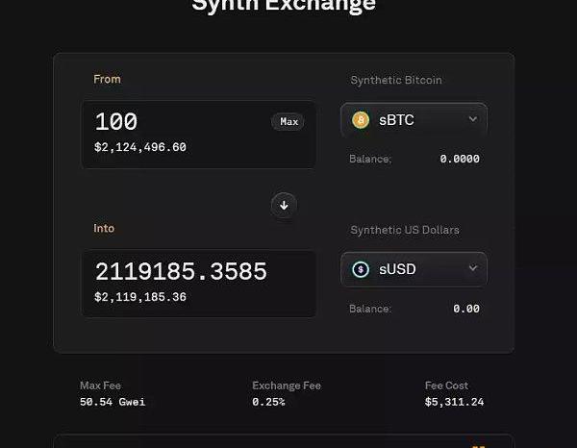Click the Synthetic US Dollars label
This screenshot has width=577, height=448.
[405, 231]
